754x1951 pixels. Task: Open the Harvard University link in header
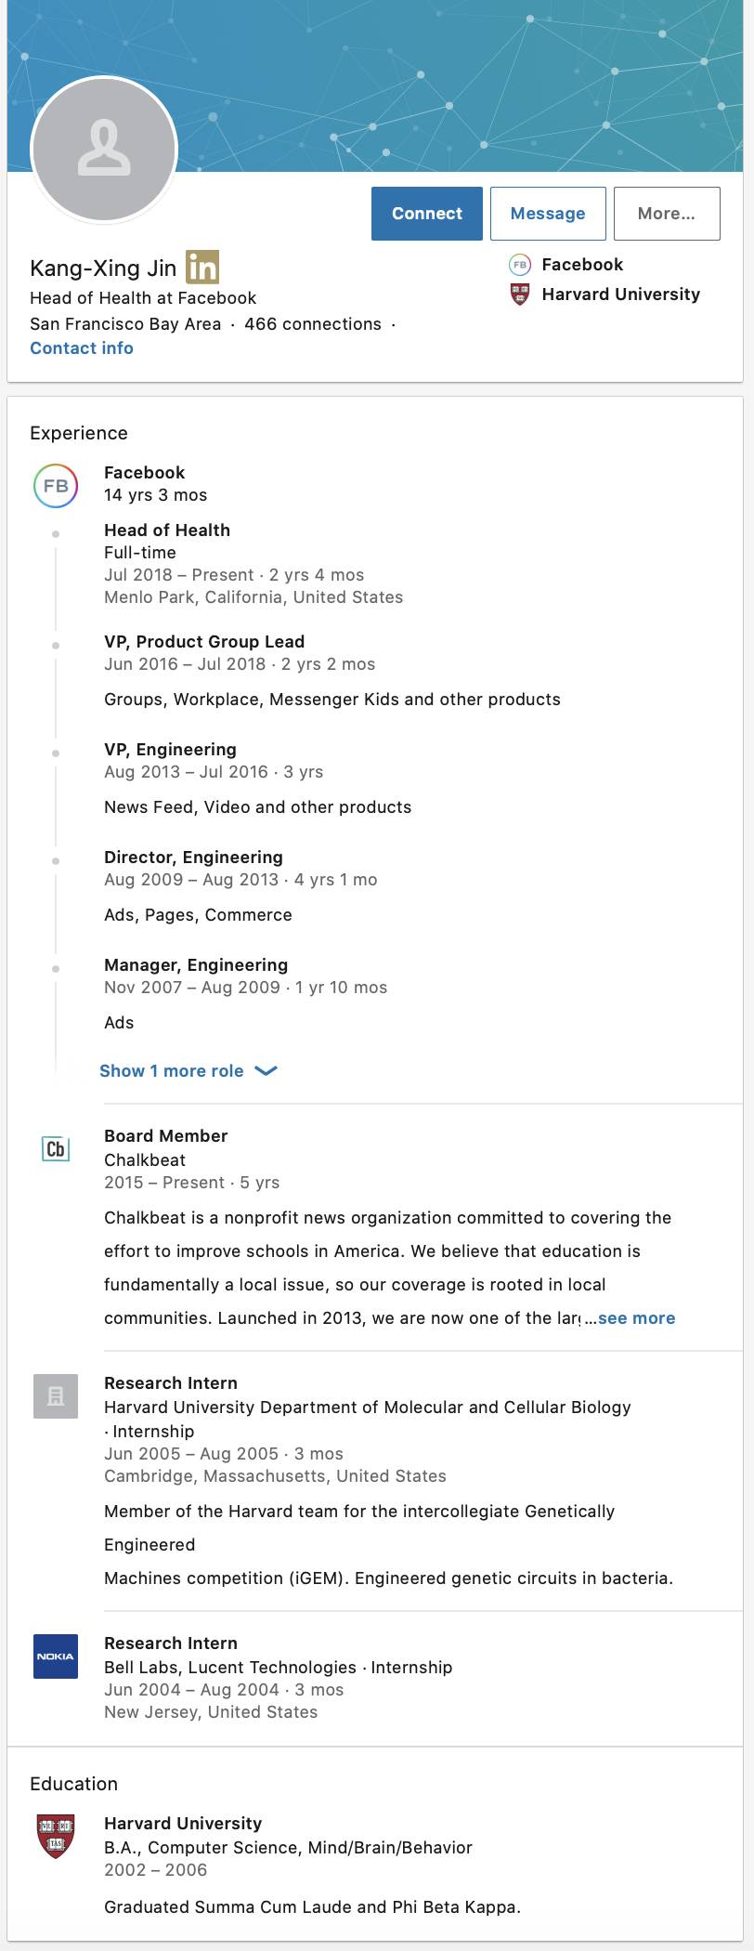pos(621,295)
